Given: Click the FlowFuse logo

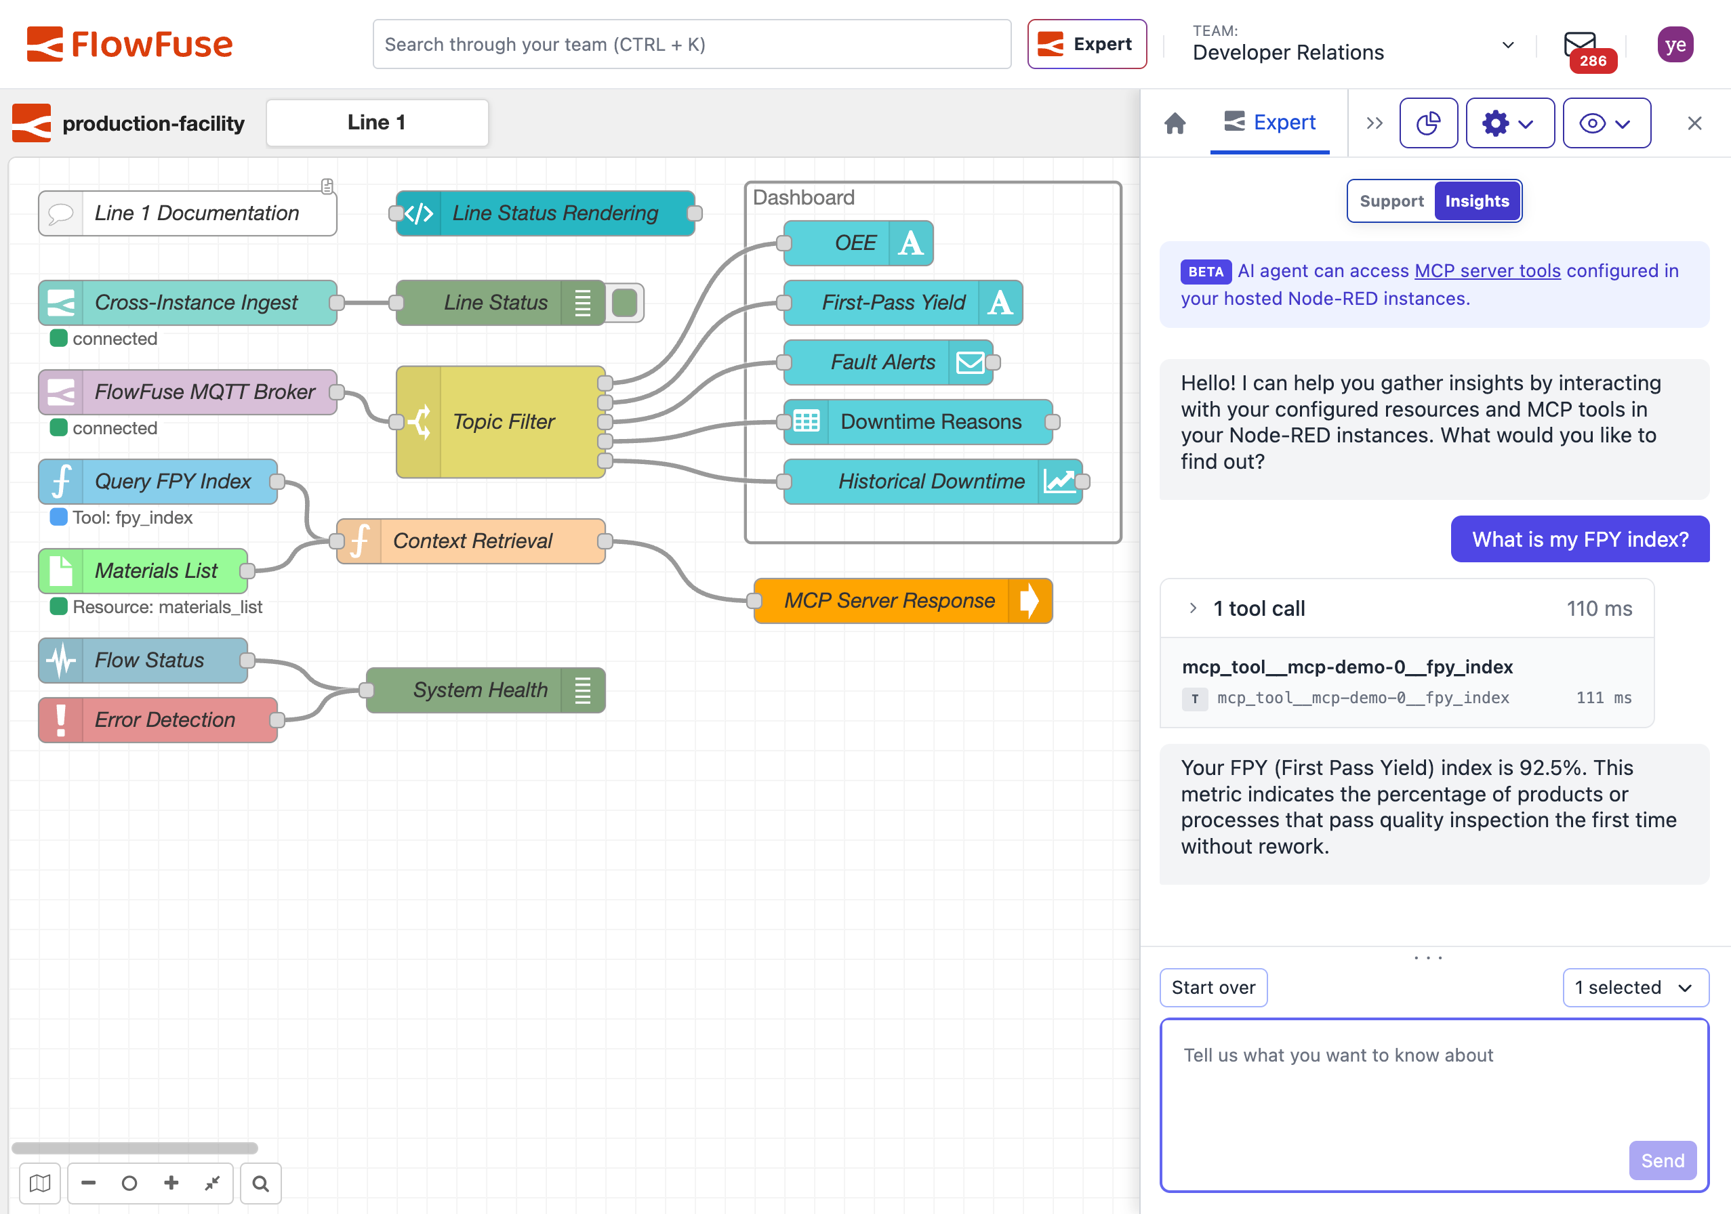Looking at the screenshot, I should tap(129, 44).
